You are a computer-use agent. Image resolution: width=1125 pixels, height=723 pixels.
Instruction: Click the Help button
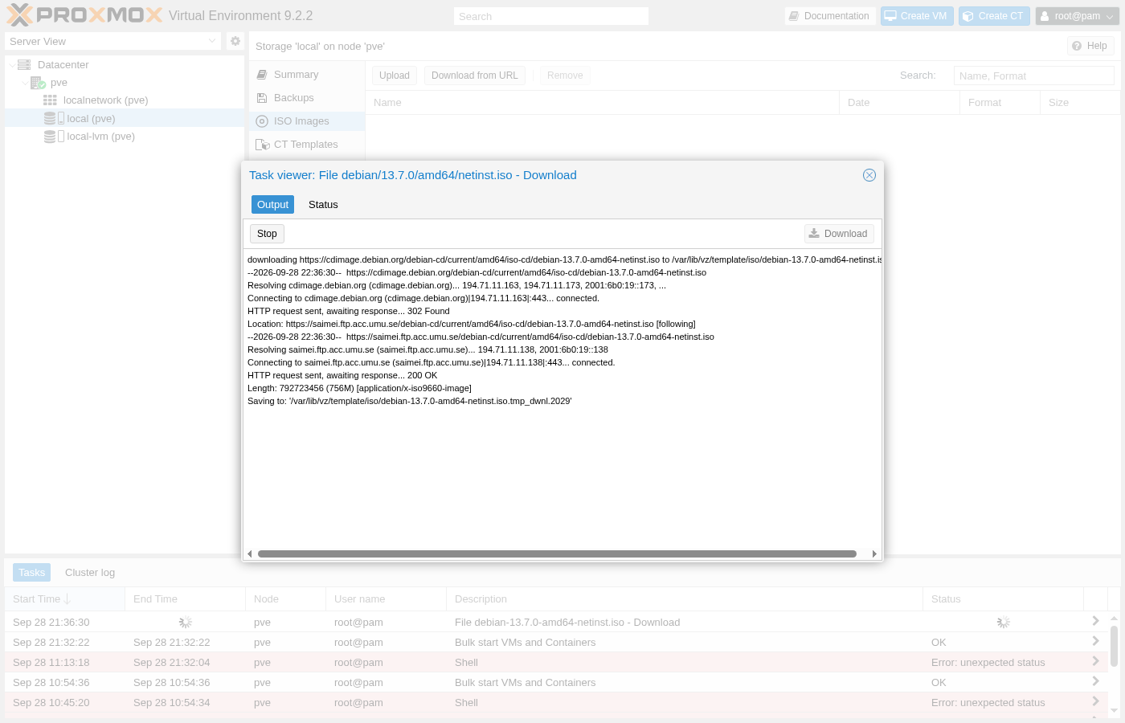point(1090,46)
